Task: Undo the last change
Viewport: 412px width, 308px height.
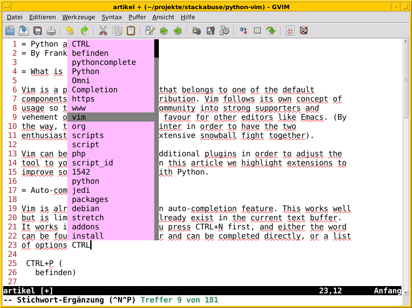Action: 70,31
